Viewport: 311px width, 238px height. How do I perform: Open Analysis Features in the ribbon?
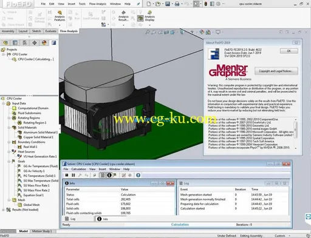60,16
